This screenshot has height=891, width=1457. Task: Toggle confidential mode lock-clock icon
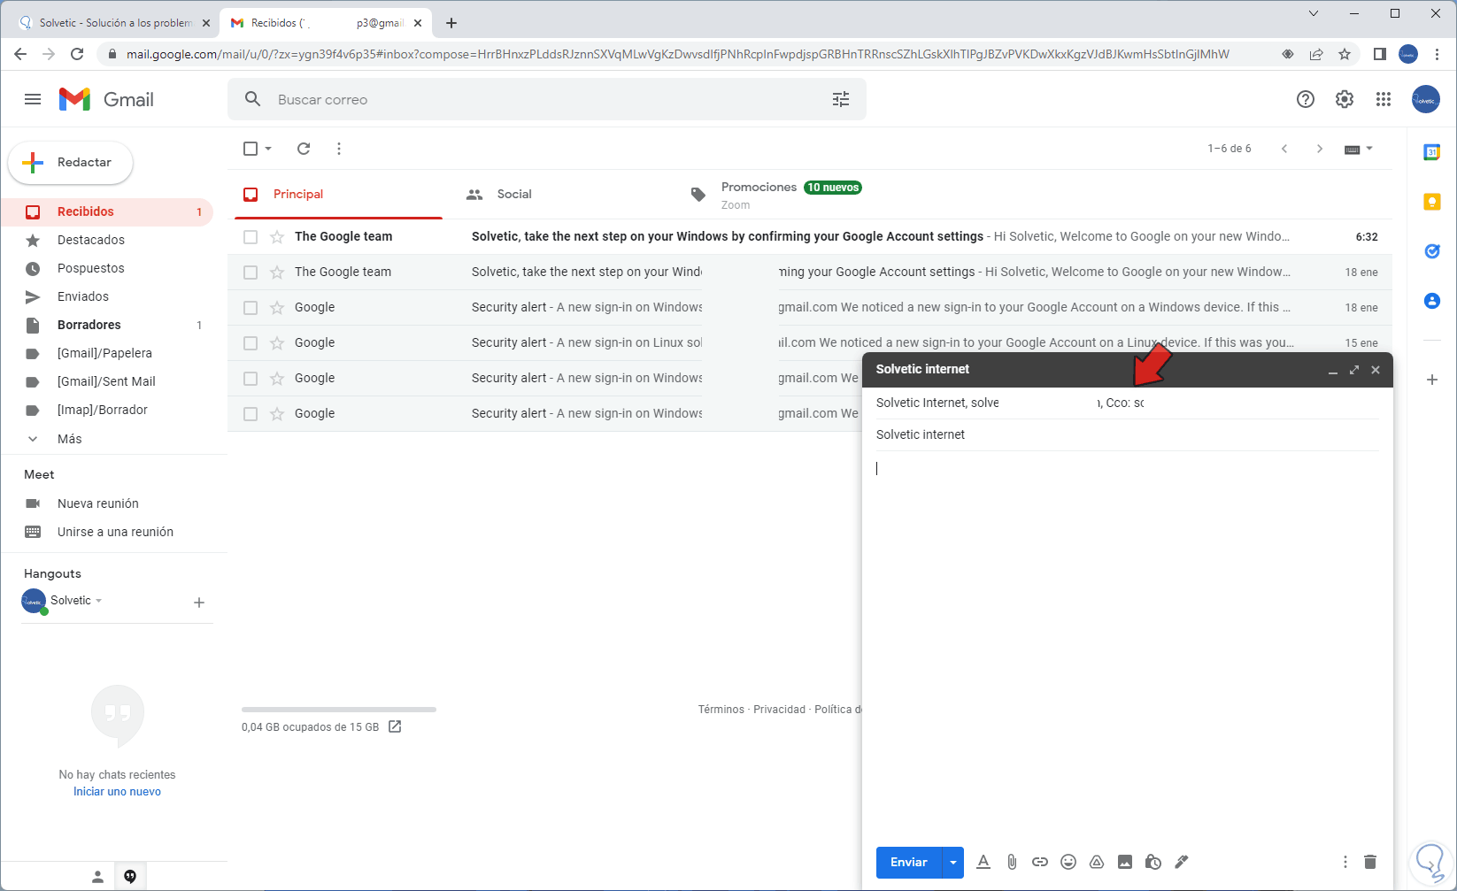1153,863
